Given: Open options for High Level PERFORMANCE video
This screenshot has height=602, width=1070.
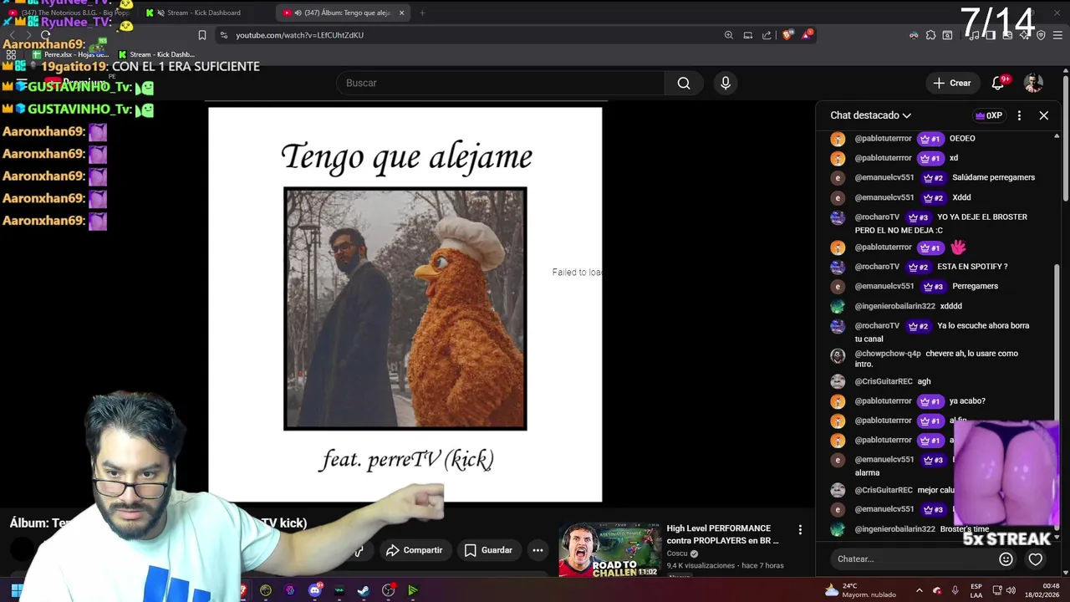Looking at the screenshot, I should [x=800, y=530].
